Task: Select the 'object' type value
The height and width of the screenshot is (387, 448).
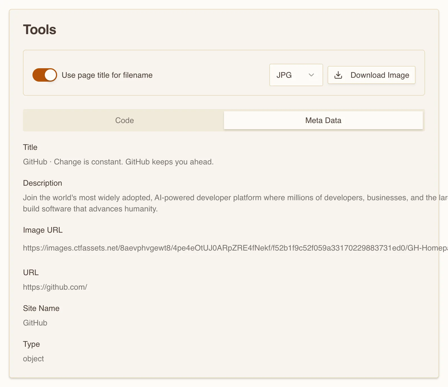Action: click(x=33, y=359)
